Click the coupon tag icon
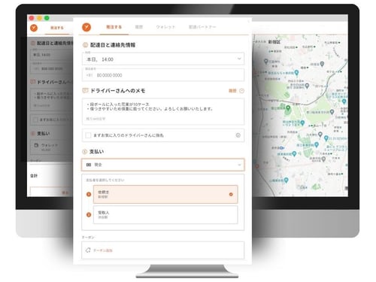The image size is (376, 282). pyautogui.click(x=88, y=250)
